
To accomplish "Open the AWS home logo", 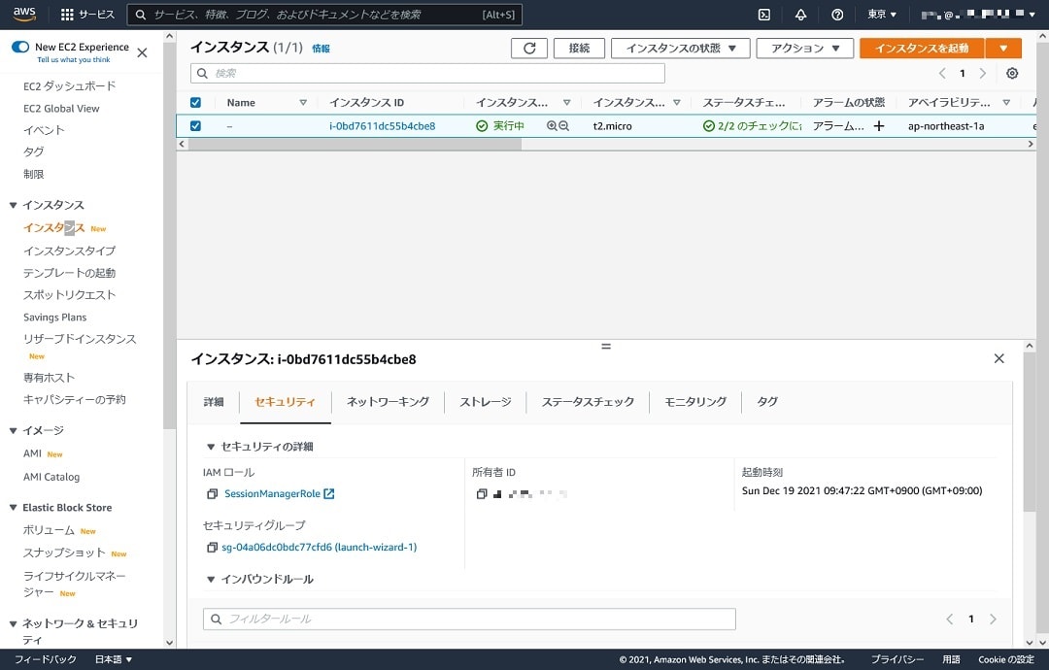I will point(24,14).
